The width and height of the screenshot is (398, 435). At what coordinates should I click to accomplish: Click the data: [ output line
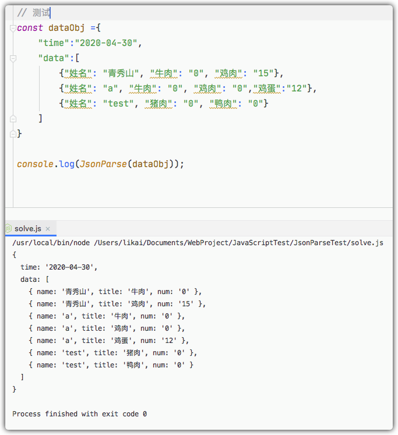tap(35, 280)
